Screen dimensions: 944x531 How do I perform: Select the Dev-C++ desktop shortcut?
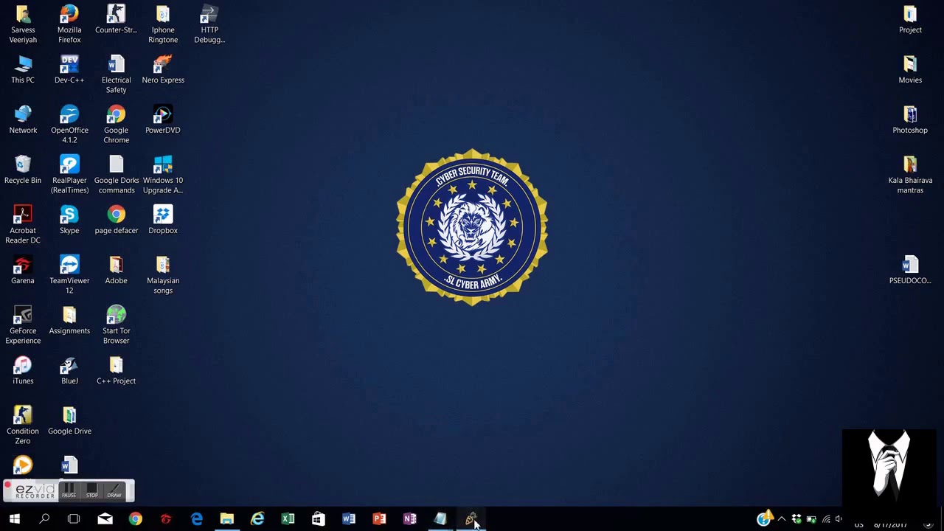coord(69,69)
